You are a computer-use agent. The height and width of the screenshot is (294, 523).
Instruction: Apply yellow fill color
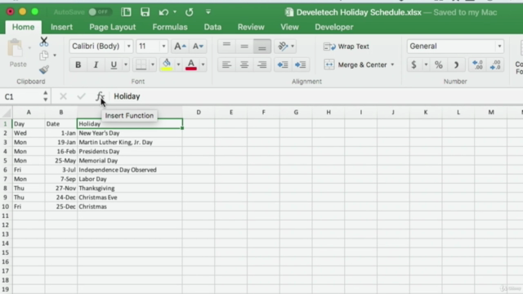(167, 65)
